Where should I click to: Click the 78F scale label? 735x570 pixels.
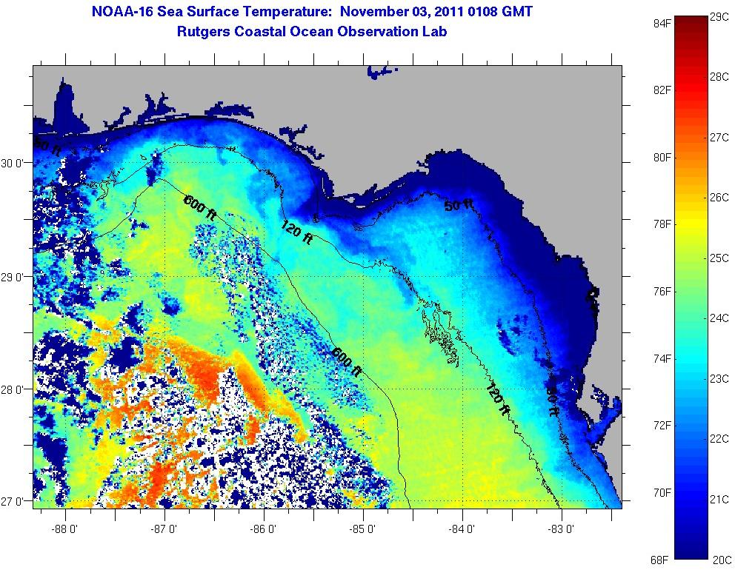[662, 224]
